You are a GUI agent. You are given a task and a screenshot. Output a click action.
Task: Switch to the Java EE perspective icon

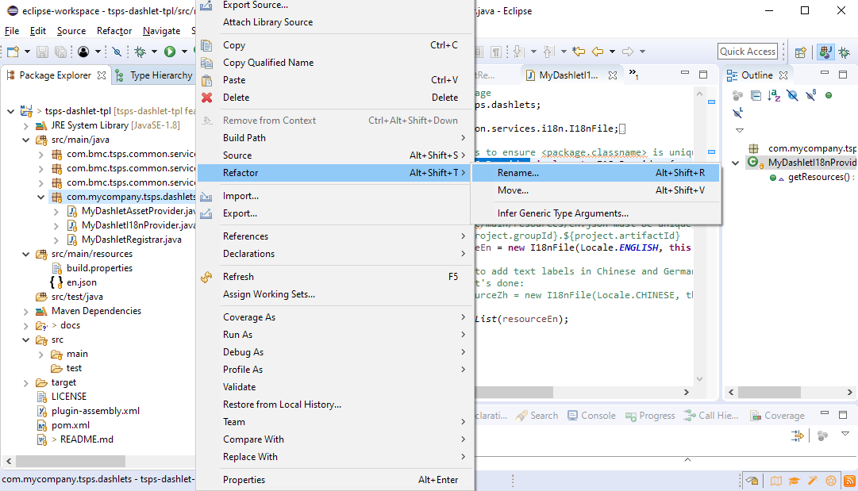tap(825, 52)
